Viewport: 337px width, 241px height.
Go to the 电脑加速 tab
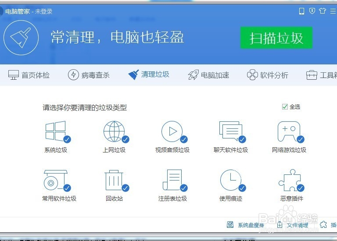(x=208, y=75)
